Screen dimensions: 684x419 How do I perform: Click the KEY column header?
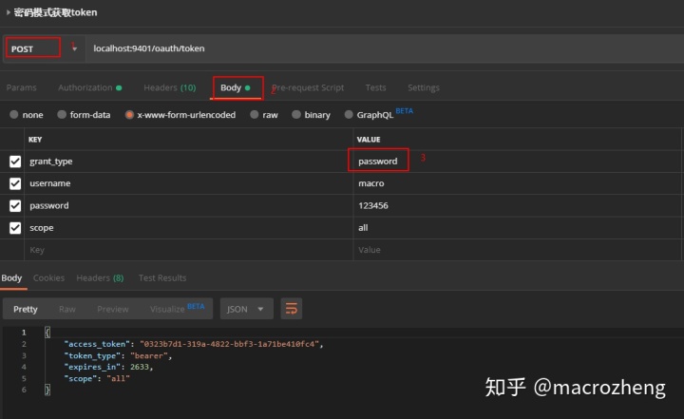[x=35, y=140]
